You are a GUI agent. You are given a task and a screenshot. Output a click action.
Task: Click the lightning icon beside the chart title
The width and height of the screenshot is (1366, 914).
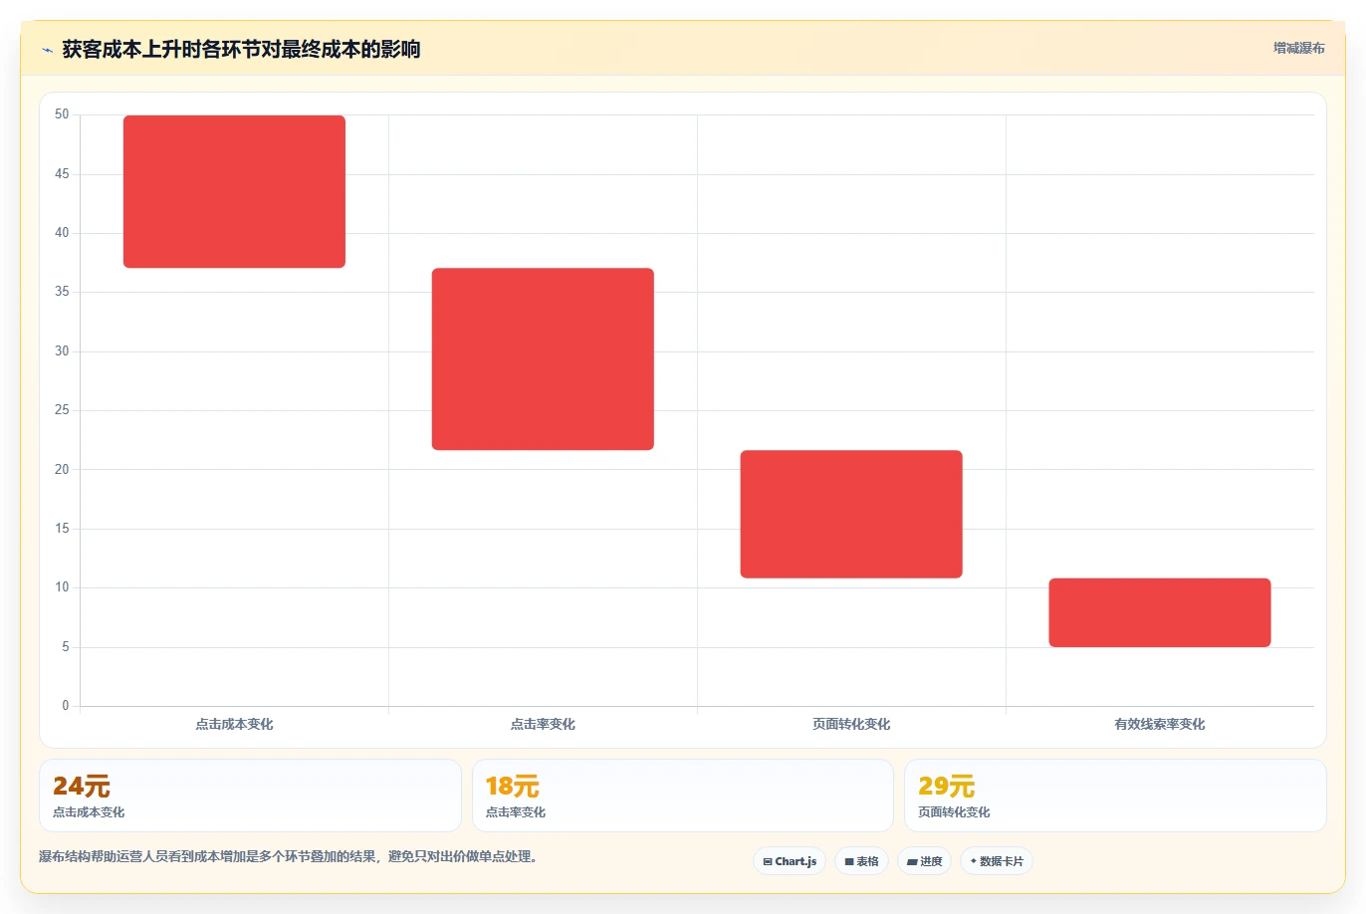point(47,50)
